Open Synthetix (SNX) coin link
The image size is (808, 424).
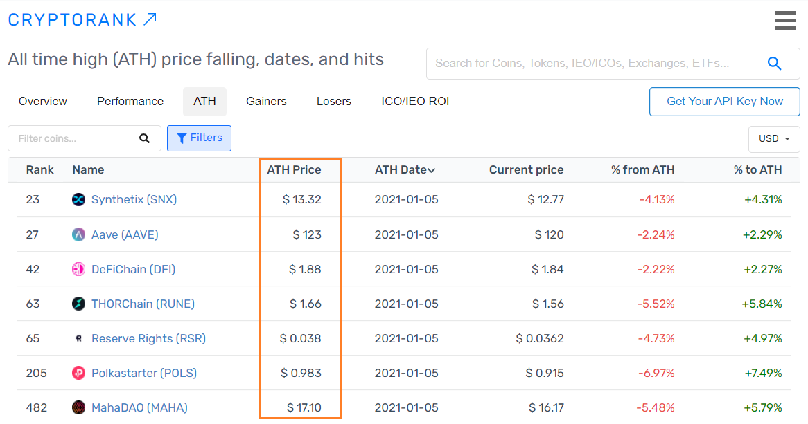pyautogui.click(x=134, y=200)
